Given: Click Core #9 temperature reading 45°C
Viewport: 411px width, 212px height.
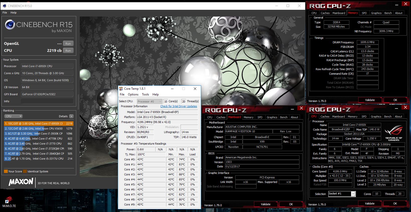Looking at the screenshot, I should pos(151,204).
